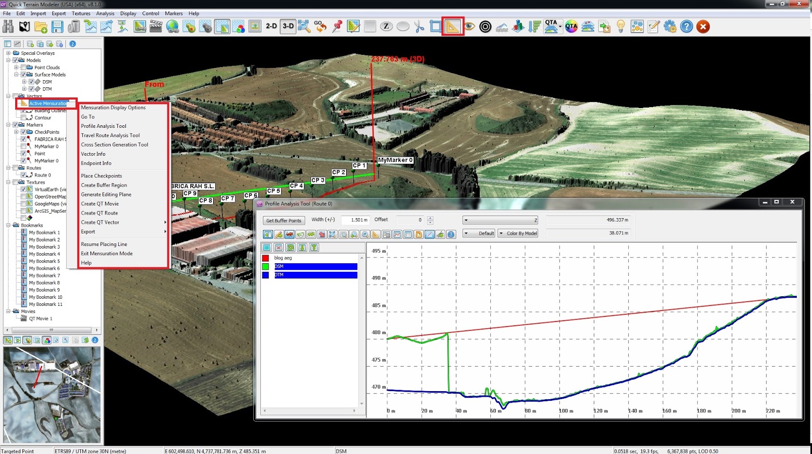
Task: Switch to 3-D view mode
Action: pyautogui.click(x=288, y=26)
